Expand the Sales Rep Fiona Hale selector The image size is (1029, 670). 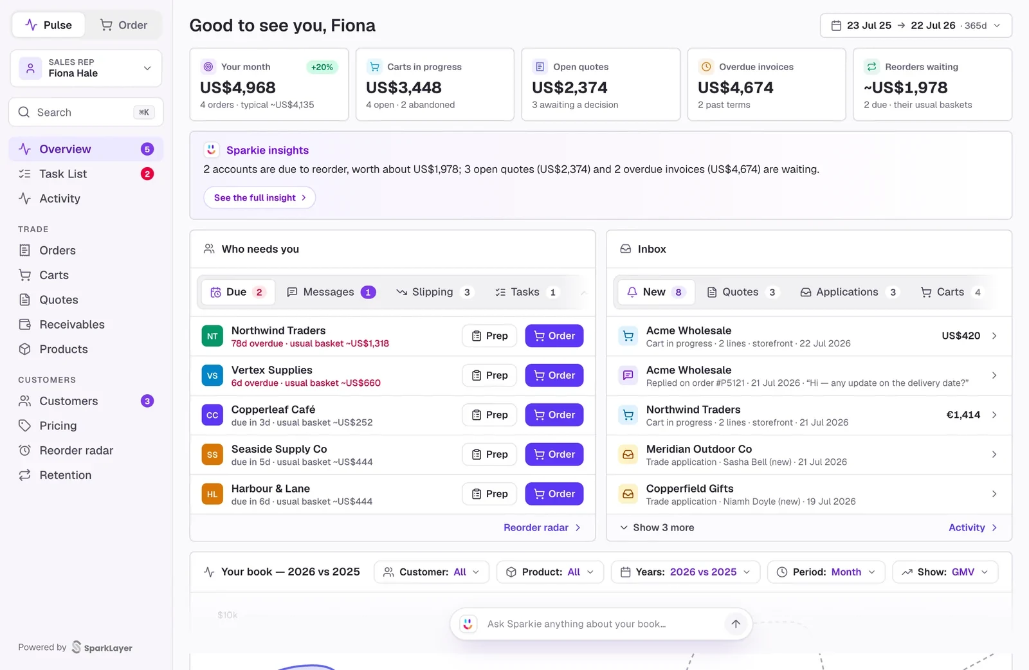pyautogui.click(x=86, y=68)
